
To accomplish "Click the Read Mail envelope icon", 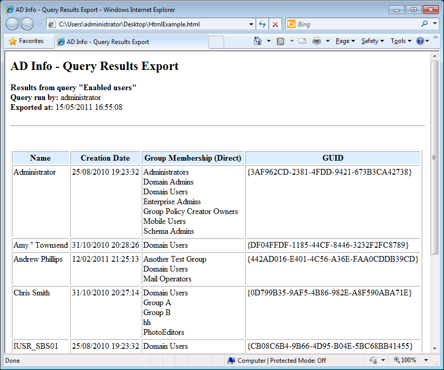I will click(x=302, y=41).
